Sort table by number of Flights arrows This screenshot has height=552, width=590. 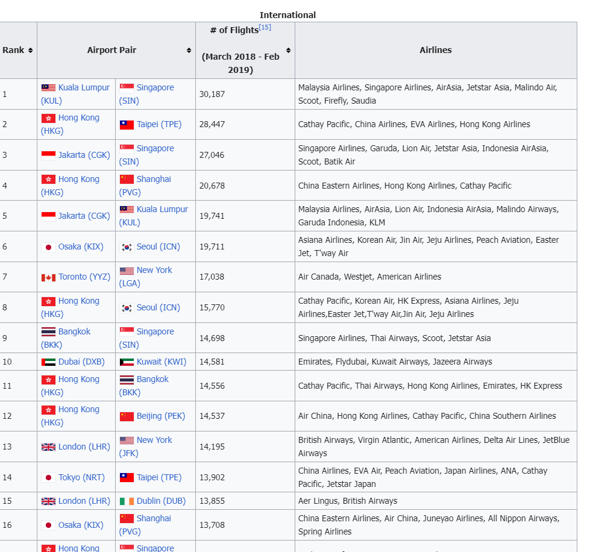(x=288, y=51)
